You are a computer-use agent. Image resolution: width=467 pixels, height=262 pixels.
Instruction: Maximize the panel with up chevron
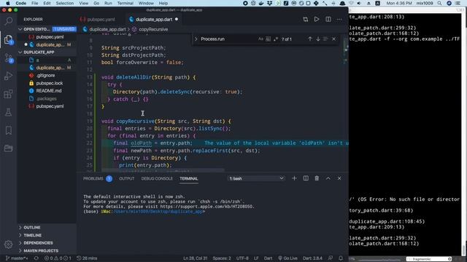point(328,178)
